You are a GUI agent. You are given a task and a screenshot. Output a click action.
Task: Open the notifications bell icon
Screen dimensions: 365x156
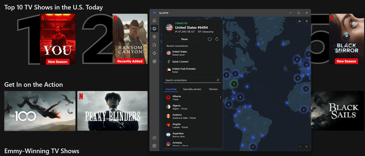pos(307,21)
